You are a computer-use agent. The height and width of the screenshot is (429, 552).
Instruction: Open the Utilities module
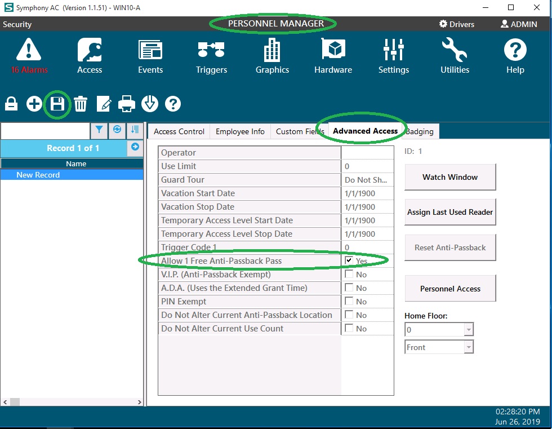(x=455, y=56)
